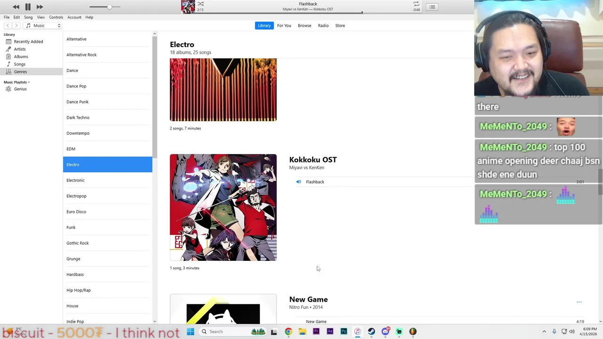603x339 pixels.
Task: Adjust the volume slider
Action: point(105,7)
